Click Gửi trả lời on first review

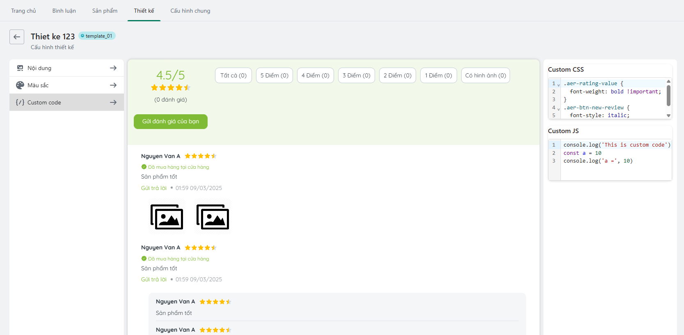(x=154, y=188)
